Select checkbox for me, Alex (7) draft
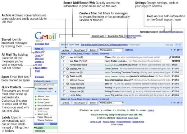187x134 pixels. [x=64, y=61]
